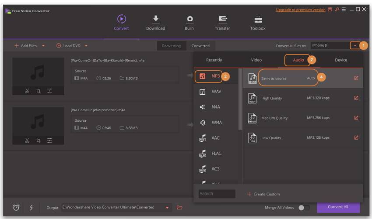Viewport: 372px width, 219px height.
Task: Click Upgrade to premium version link
Action: (x=300, y=10)
